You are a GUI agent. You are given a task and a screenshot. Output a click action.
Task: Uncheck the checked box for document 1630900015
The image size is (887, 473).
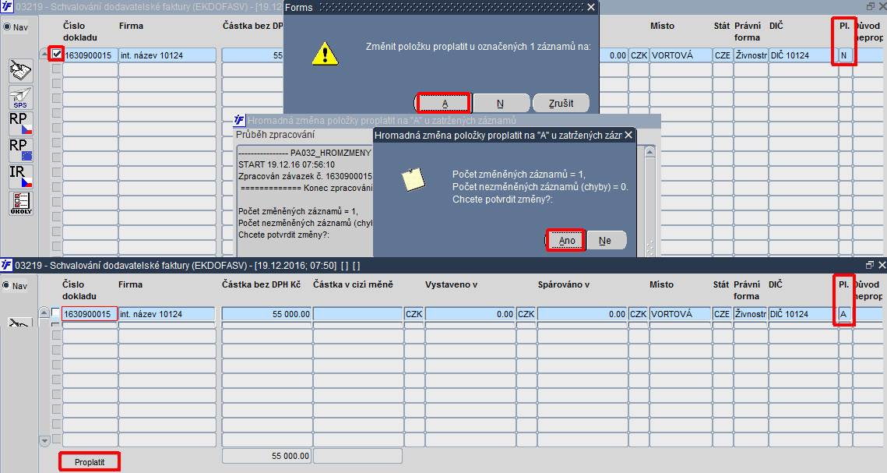57,55
